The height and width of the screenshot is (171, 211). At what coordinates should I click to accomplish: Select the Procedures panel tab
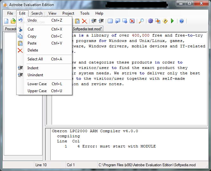pos(10,29)
